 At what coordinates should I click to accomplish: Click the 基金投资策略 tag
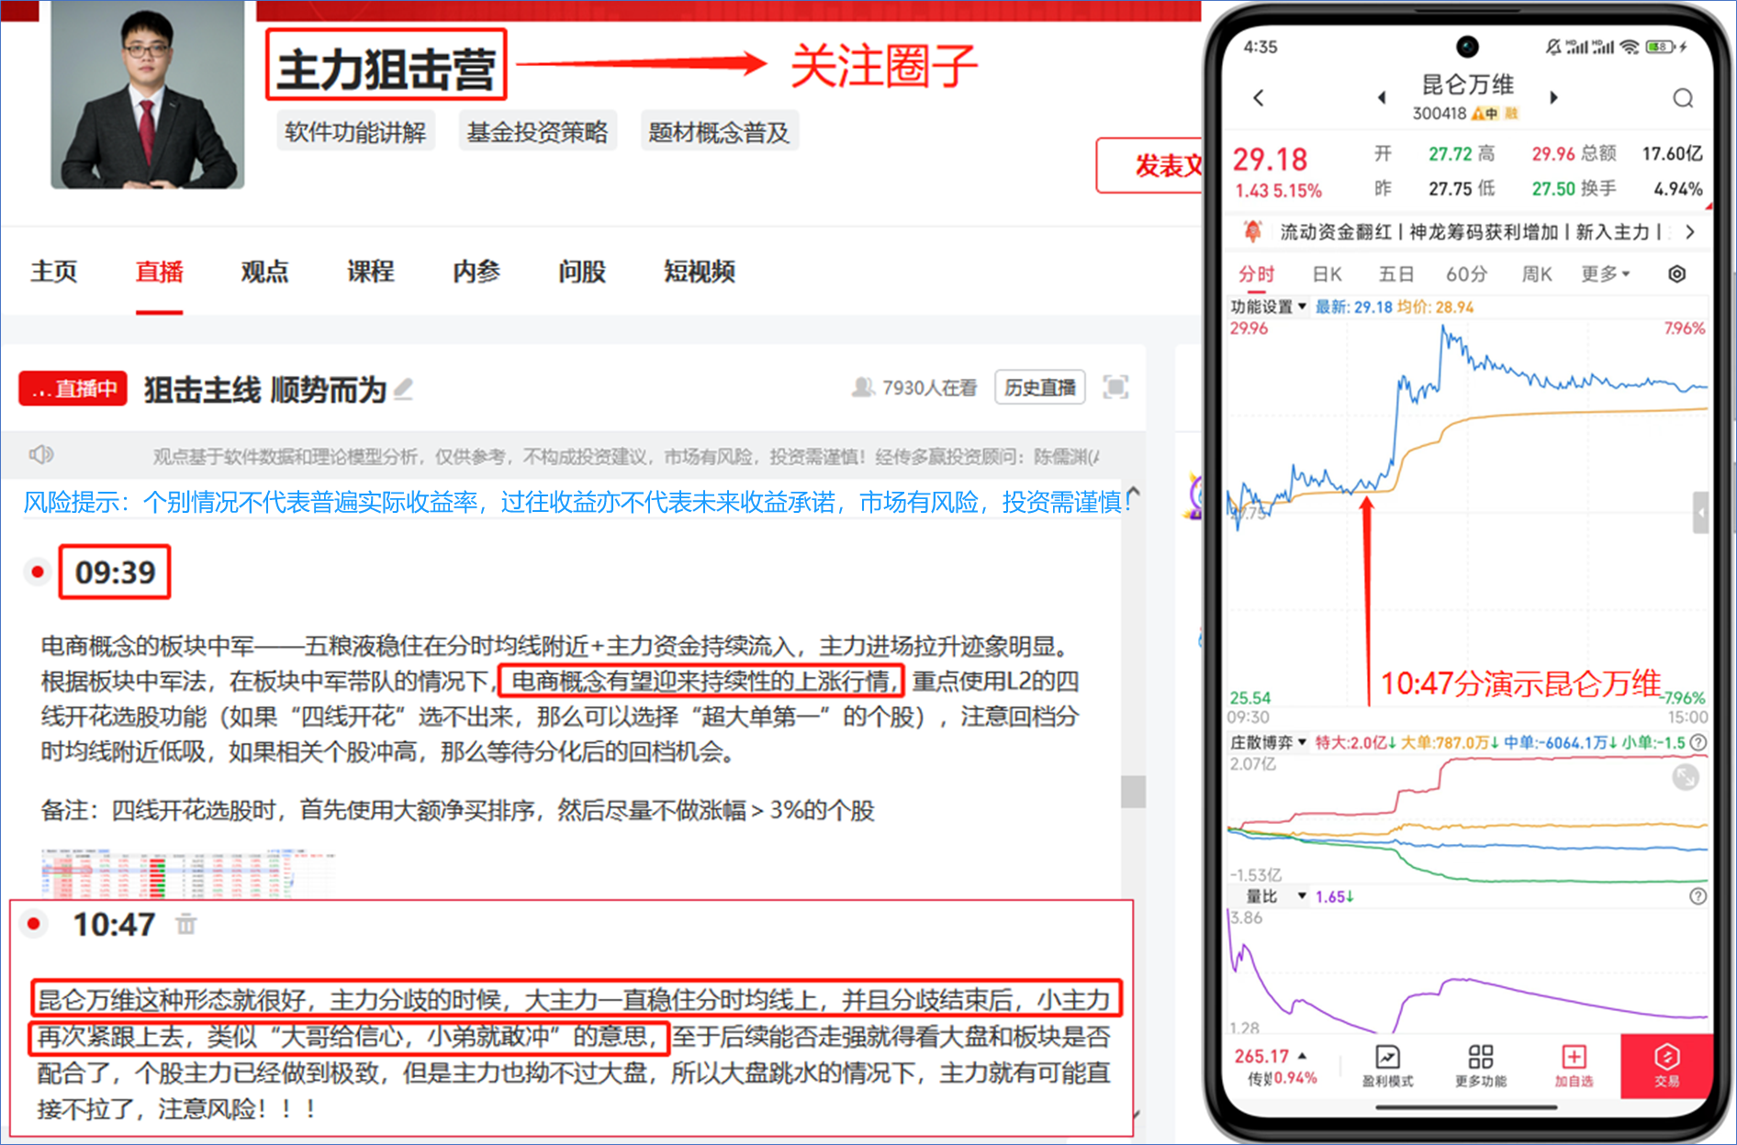click(x=537, y=132)
